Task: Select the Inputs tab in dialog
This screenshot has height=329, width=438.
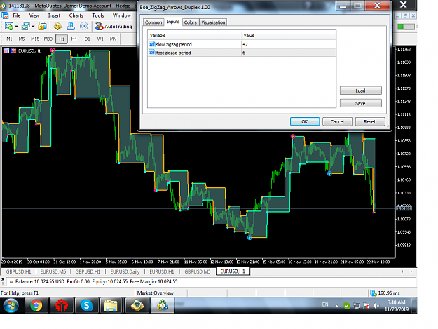Action: click(x=173, y=22)
